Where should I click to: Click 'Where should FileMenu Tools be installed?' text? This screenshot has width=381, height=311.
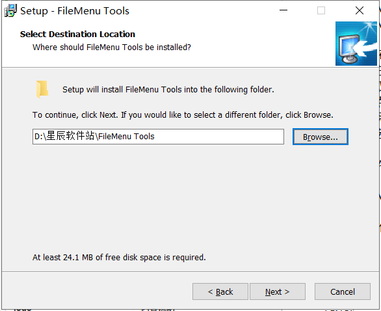point(112,47)
